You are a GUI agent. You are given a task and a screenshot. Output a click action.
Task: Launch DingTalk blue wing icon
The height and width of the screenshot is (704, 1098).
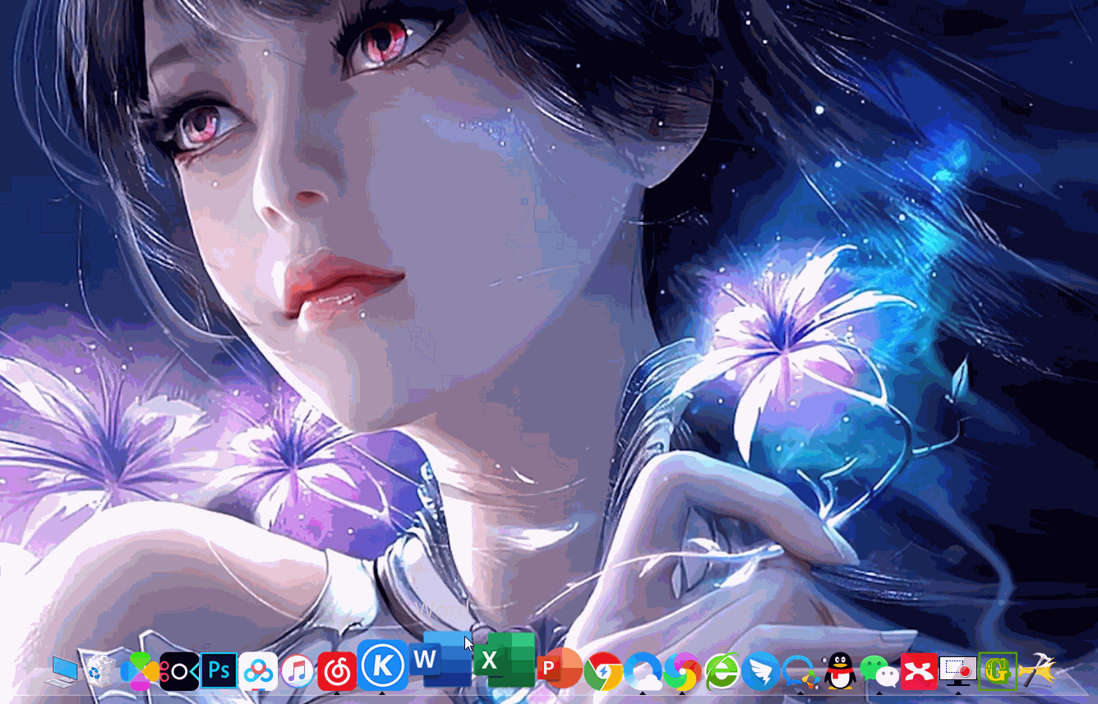pyautogui.click(x=761, y=671)
